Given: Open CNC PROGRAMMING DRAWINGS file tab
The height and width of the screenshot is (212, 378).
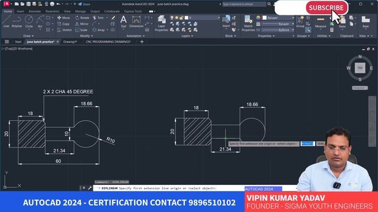Looking at the screenshot, I should (x=108, y=42).
